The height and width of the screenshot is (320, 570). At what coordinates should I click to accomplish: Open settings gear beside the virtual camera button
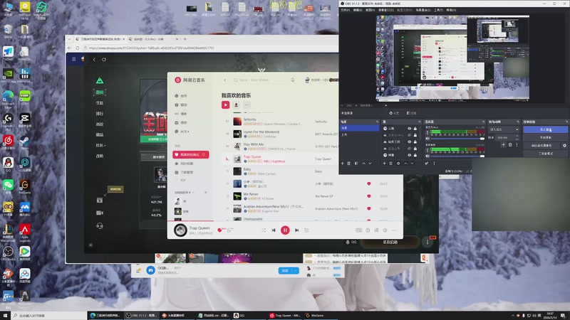point(564,146)
